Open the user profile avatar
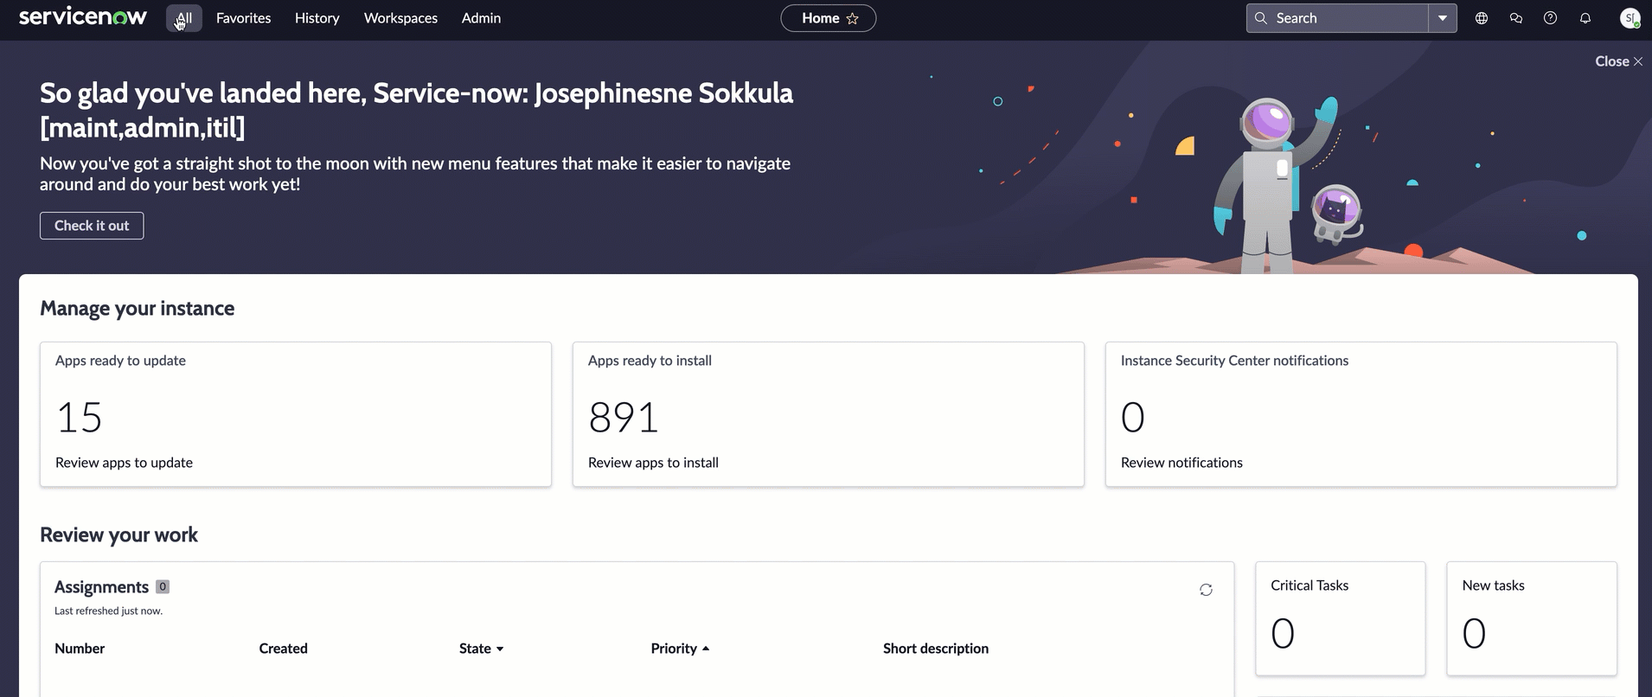The image size is (1652, 697). pos(1630,18)
